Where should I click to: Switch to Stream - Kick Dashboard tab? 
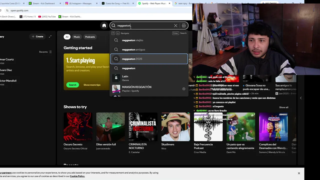44,3
